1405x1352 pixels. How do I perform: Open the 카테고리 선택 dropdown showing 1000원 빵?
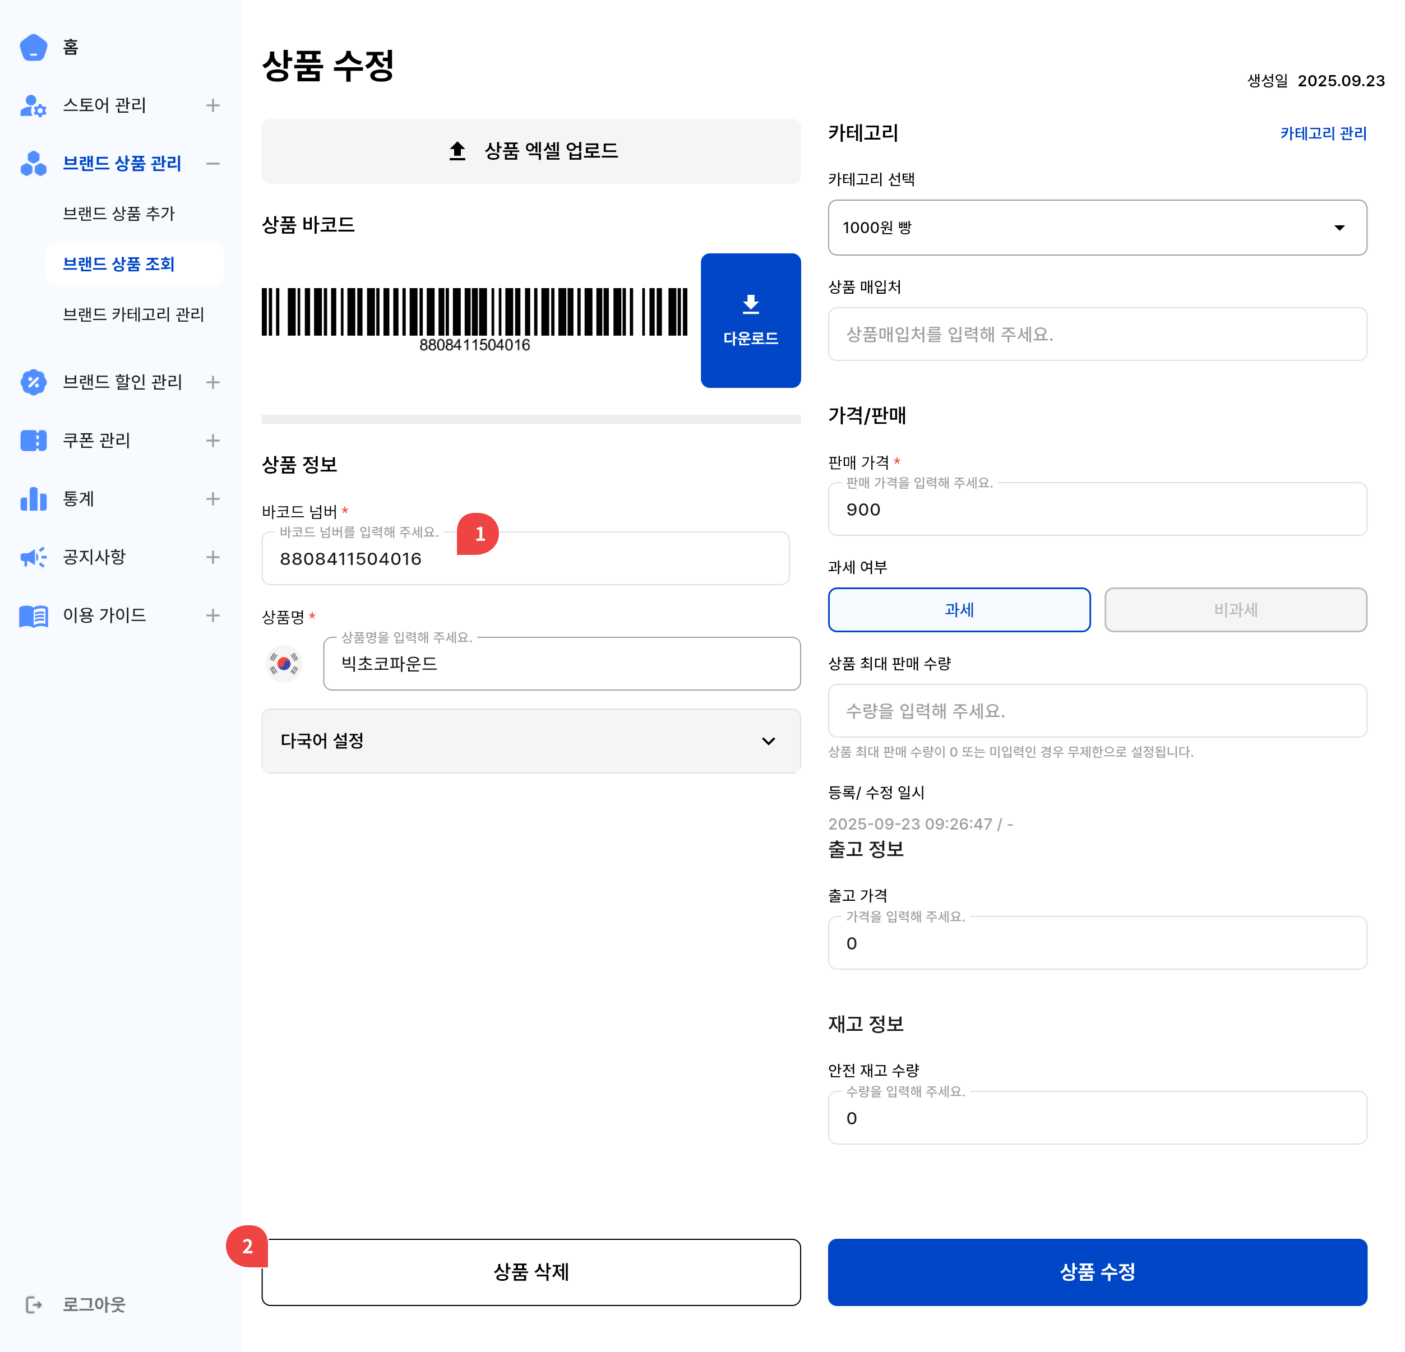(x=1097, y=227)
